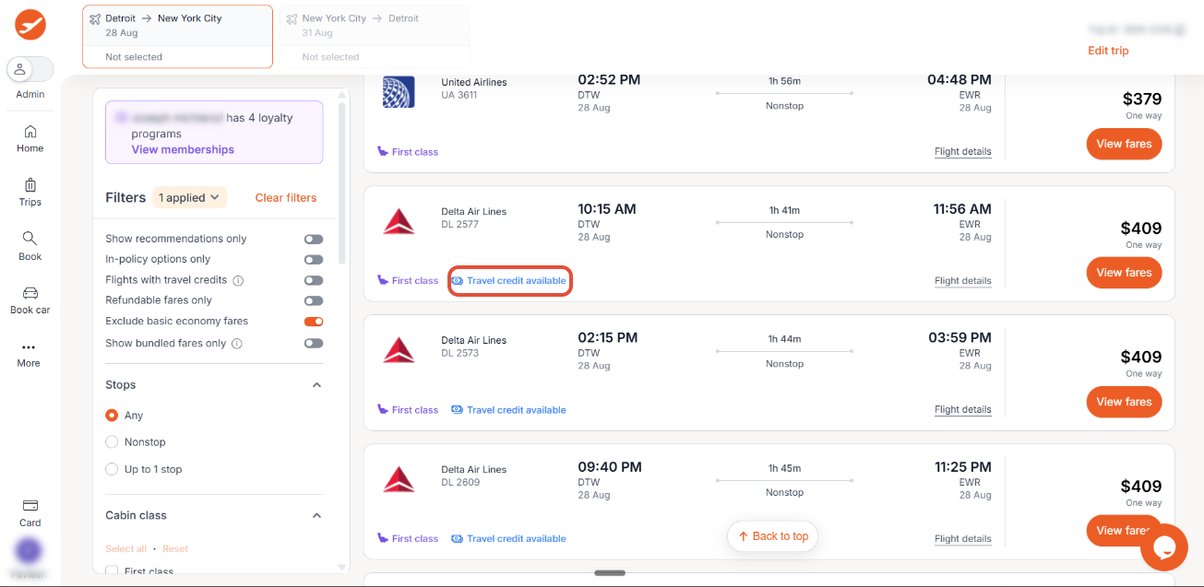The height and width of the screenshot is (587, 1204).
Task: Click Delta logo for flight DL 2609
Action: point(399,479)
